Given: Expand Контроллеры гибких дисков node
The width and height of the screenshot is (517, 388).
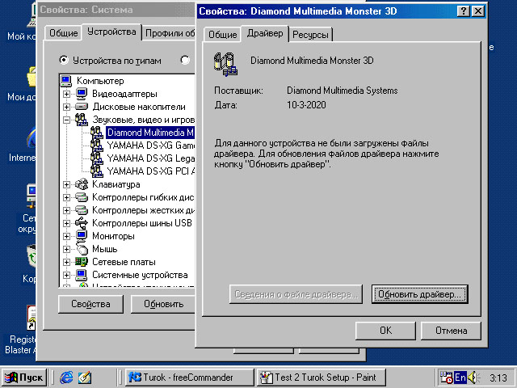Looking at the screenshot, I should coord(66,197).
